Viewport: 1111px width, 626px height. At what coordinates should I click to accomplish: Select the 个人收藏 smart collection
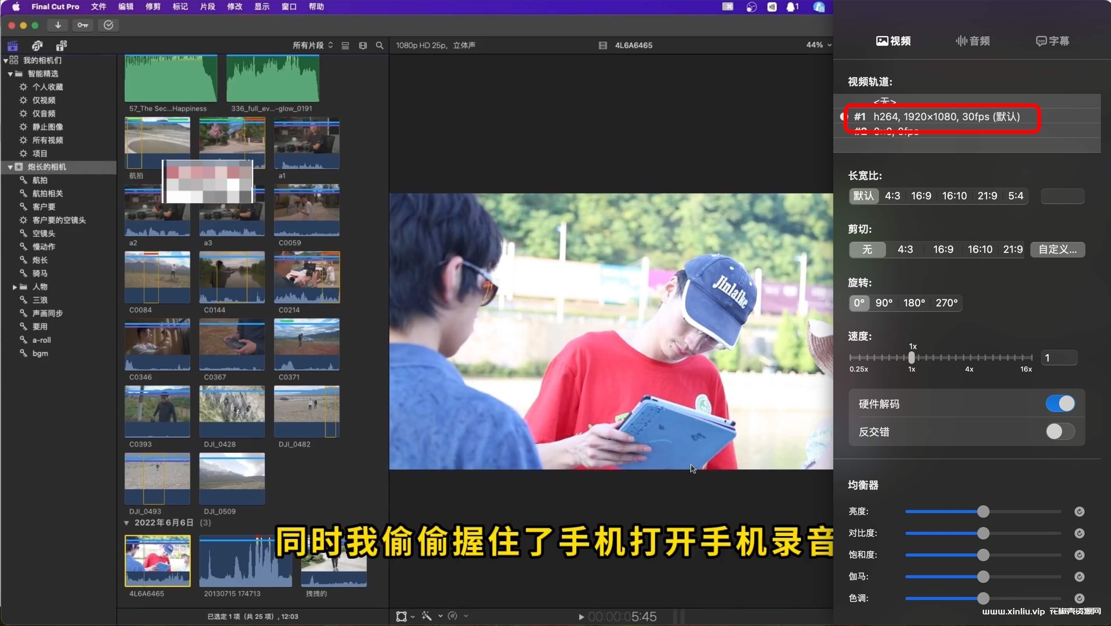(47, 87)
